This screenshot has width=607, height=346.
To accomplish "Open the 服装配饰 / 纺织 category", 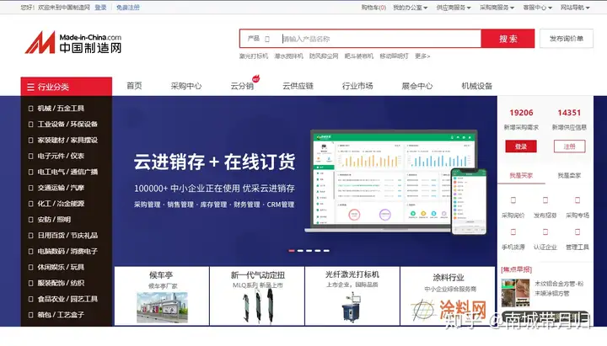I will (61, 283).
